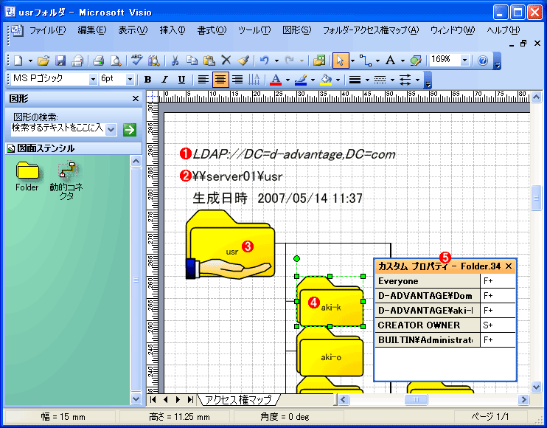Image resolution: width=547 pixels, height=428 pixels.
Task: Select the Text tool A icon
Action: pos(390,61)
